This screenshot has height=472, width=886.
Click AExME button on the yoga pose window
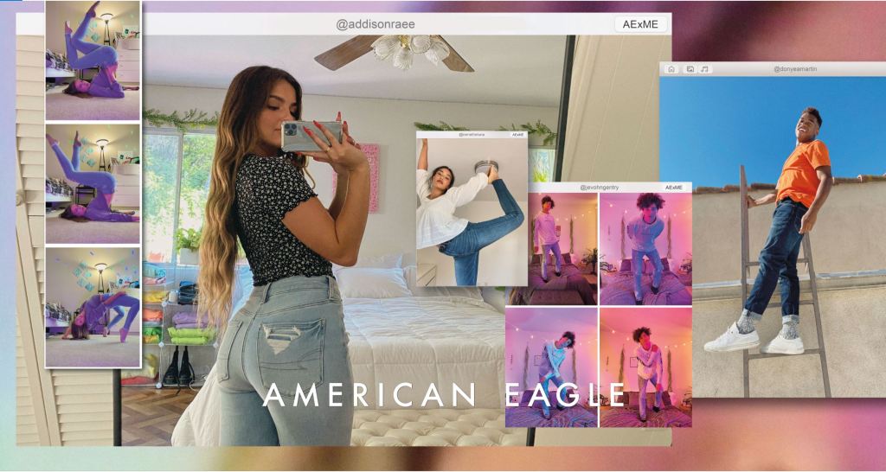pyautogui.click(x=517, y=135)
